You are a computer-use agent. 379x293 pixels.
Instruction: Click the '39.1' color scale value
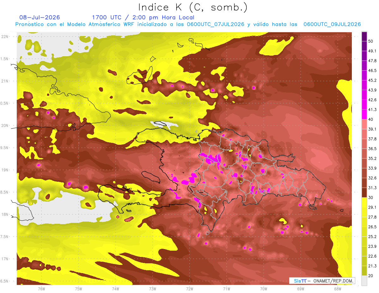pos(372,129)
